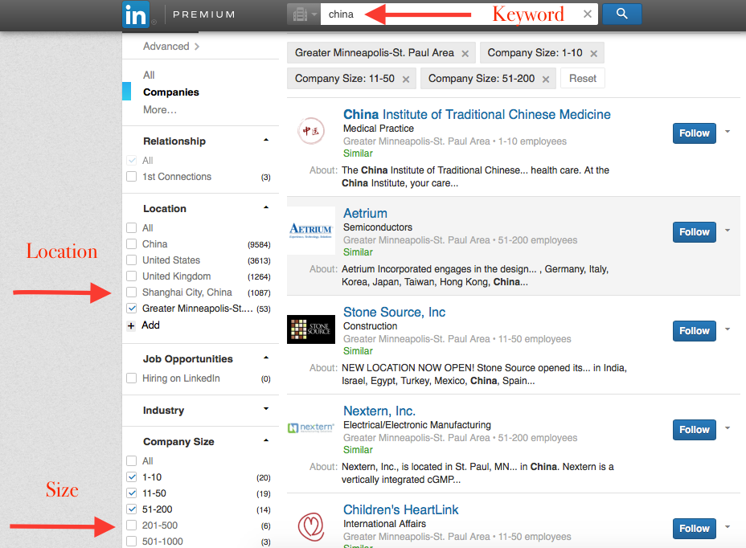Remove the Greater Minneapolis-St. Paul Area filter tag
The height and width of the screenshot is (548, 746).
[x=465, y=52]
